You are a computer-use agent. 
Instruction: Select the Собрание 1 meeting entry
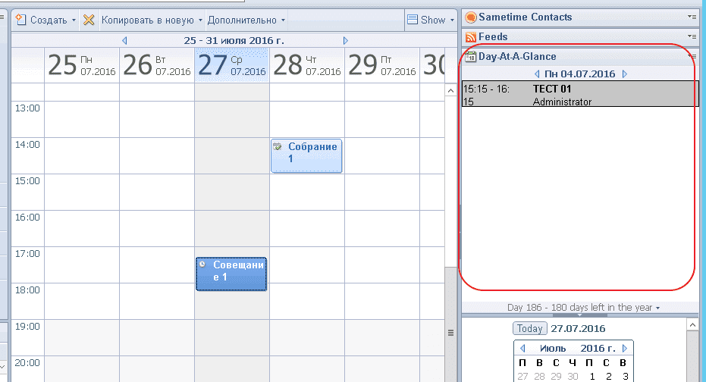click(306, 155)
